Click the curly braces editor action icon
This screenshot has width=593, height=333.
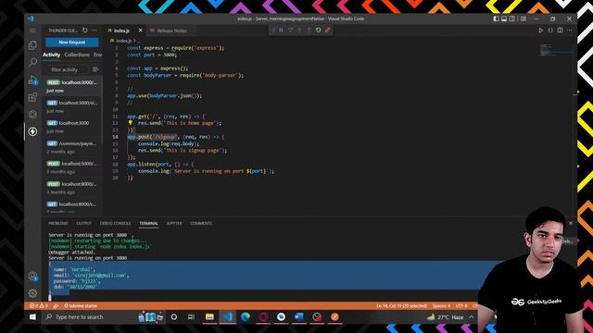[x=550, y=31]
